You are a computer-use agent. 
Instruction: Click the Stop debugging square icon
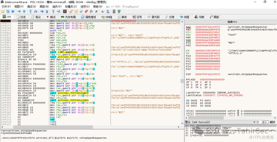coord(13,11)
